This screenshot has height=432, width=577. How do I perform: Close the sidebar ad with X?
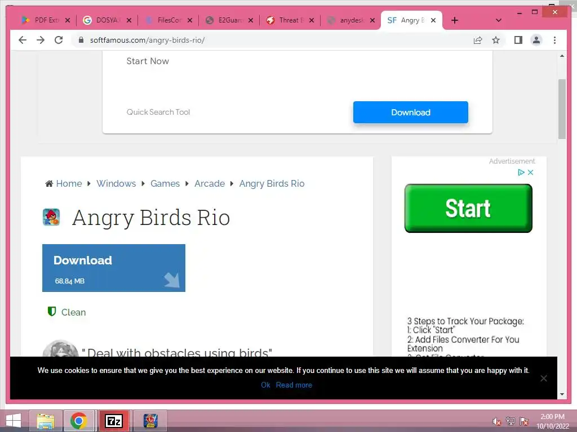(530, 172)
